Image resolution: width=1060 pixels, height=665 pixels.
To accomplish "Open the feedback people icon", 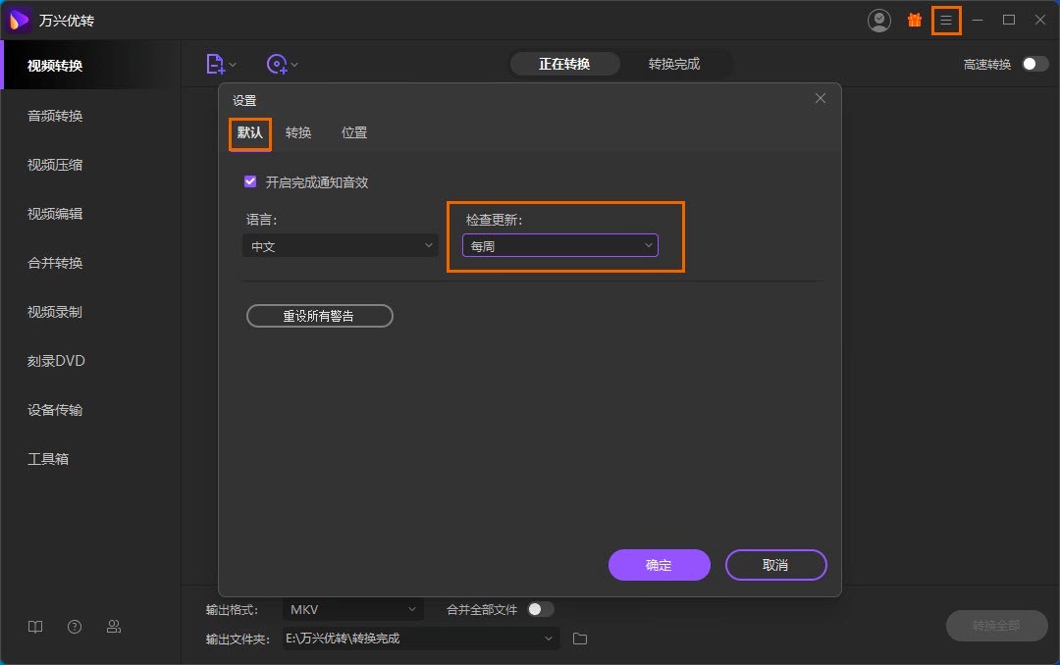I will pos(114,627).
